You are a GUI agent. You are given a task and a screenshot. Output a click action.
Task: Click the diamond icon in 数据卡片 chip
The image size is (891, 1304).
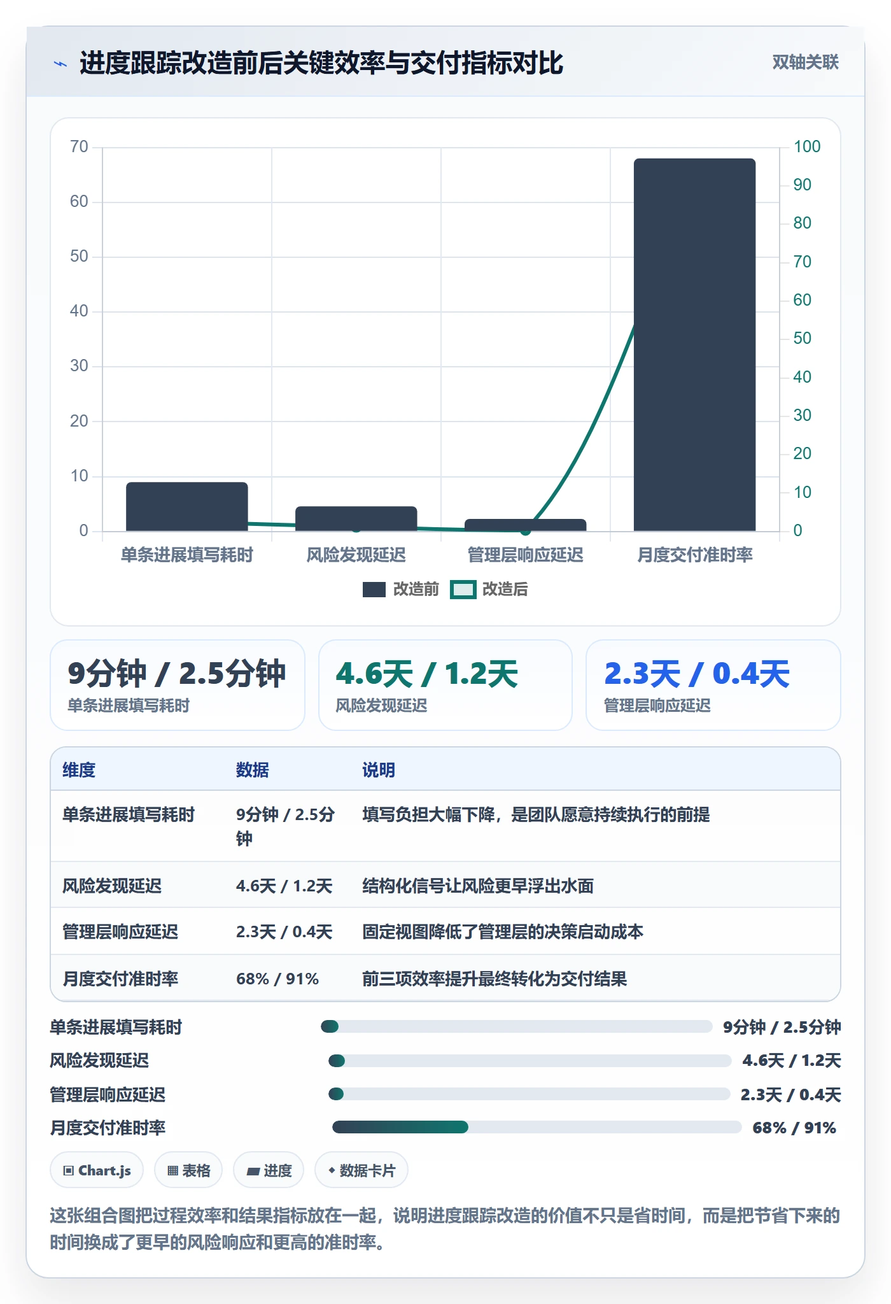[x=332, y=1170]
